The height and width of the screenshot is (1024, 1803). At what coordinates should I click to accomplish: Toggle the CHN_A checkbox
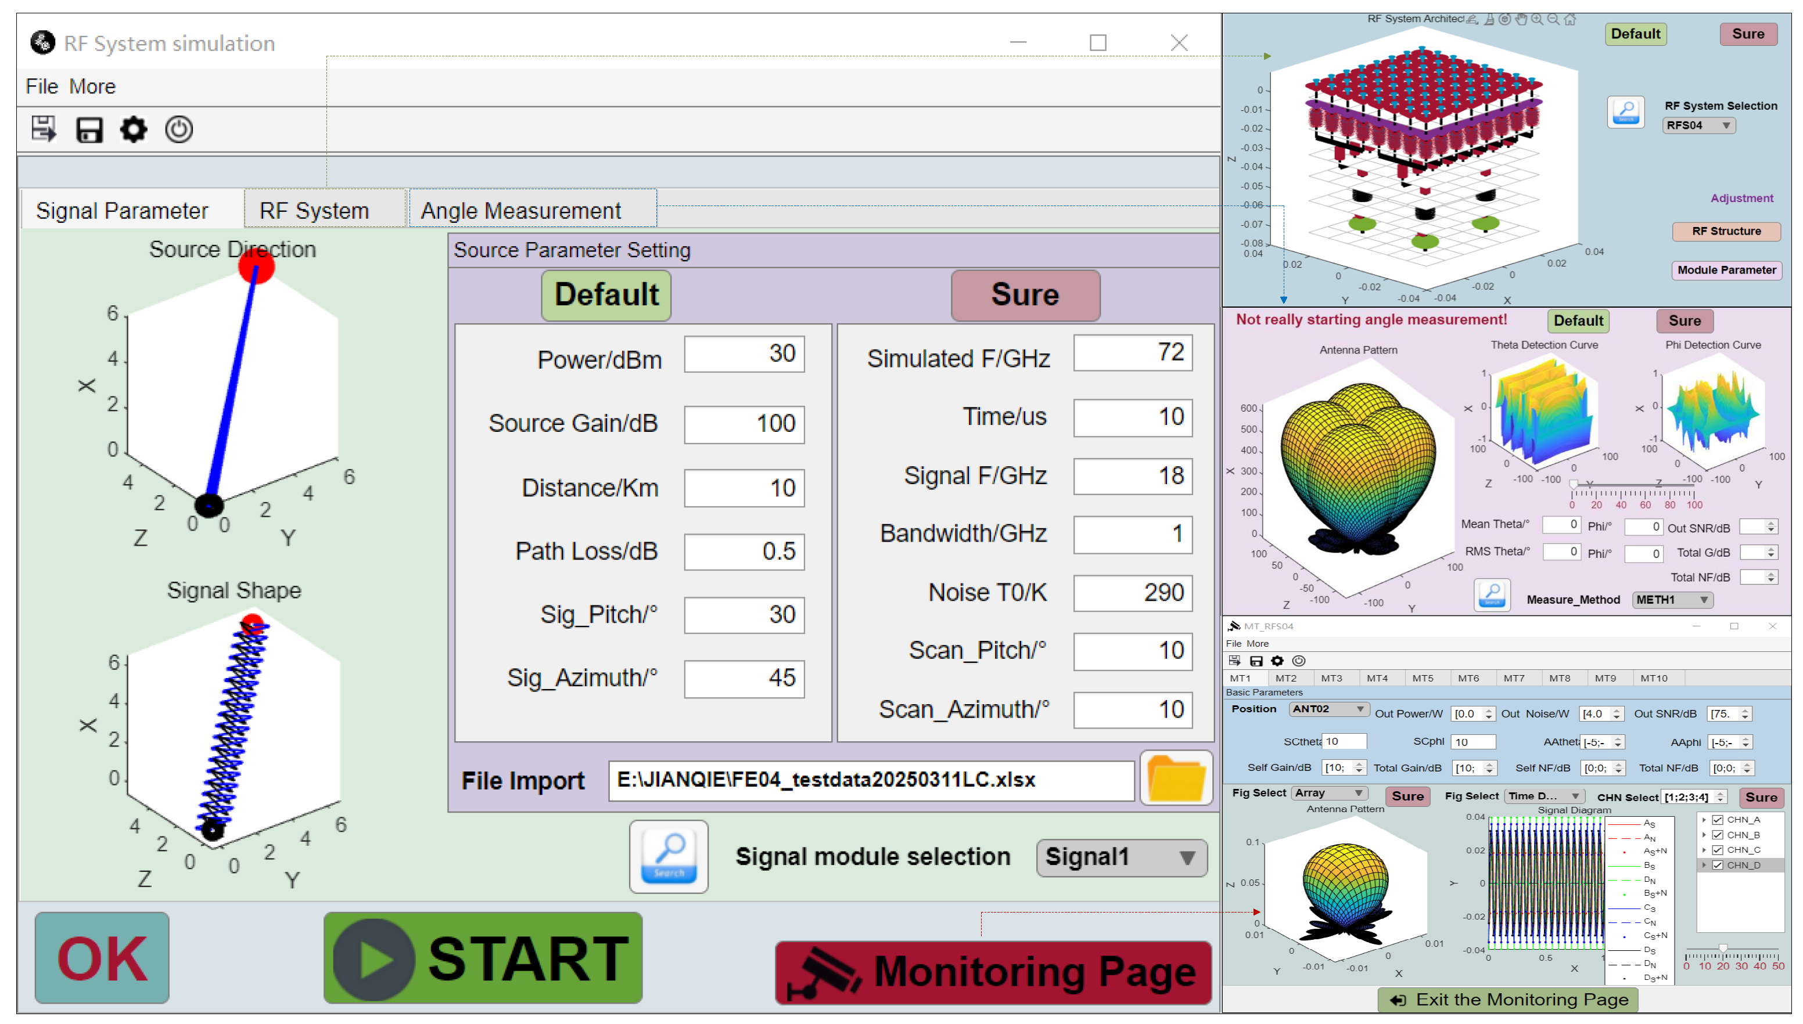coord(1717,819)
